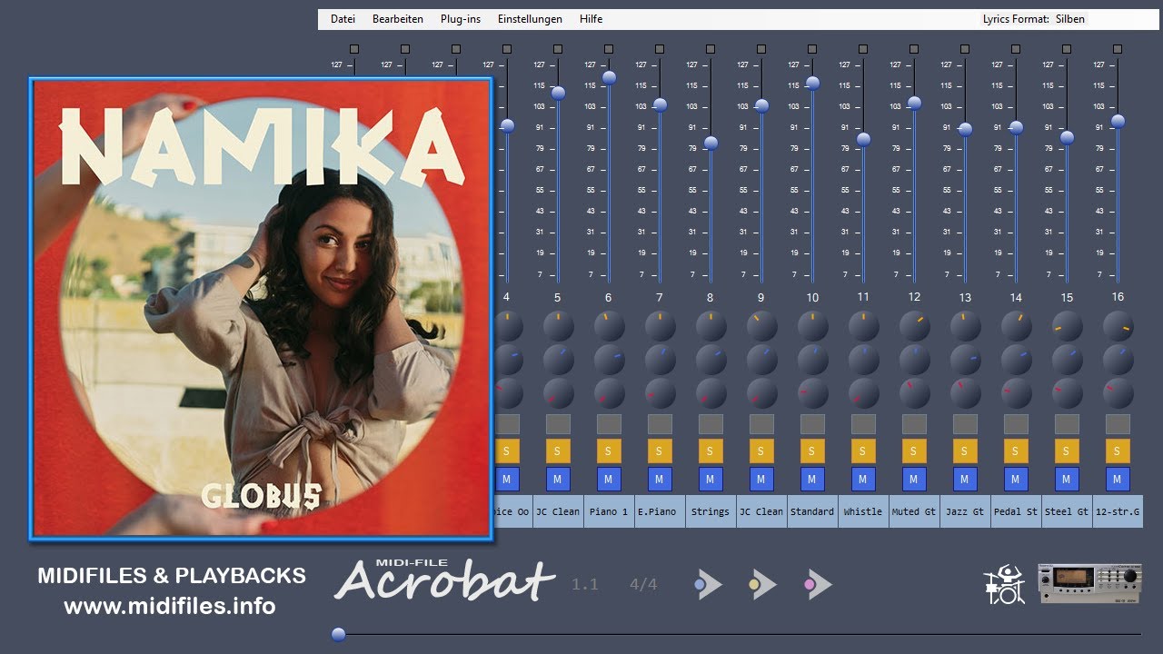The width and height of the screenshot is (1163, 654).
Task: Click channel 6 volume fader handle
Action: [609, 77]
